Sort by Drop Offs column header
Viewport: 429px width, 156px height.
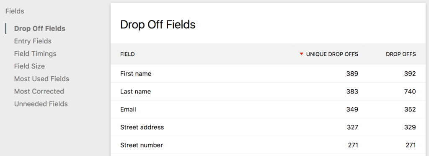coord(401,54)
